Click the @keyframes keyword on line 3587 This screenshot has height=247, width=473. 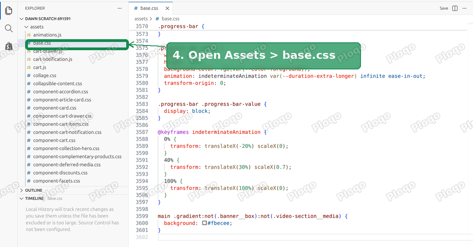point(173,132)
